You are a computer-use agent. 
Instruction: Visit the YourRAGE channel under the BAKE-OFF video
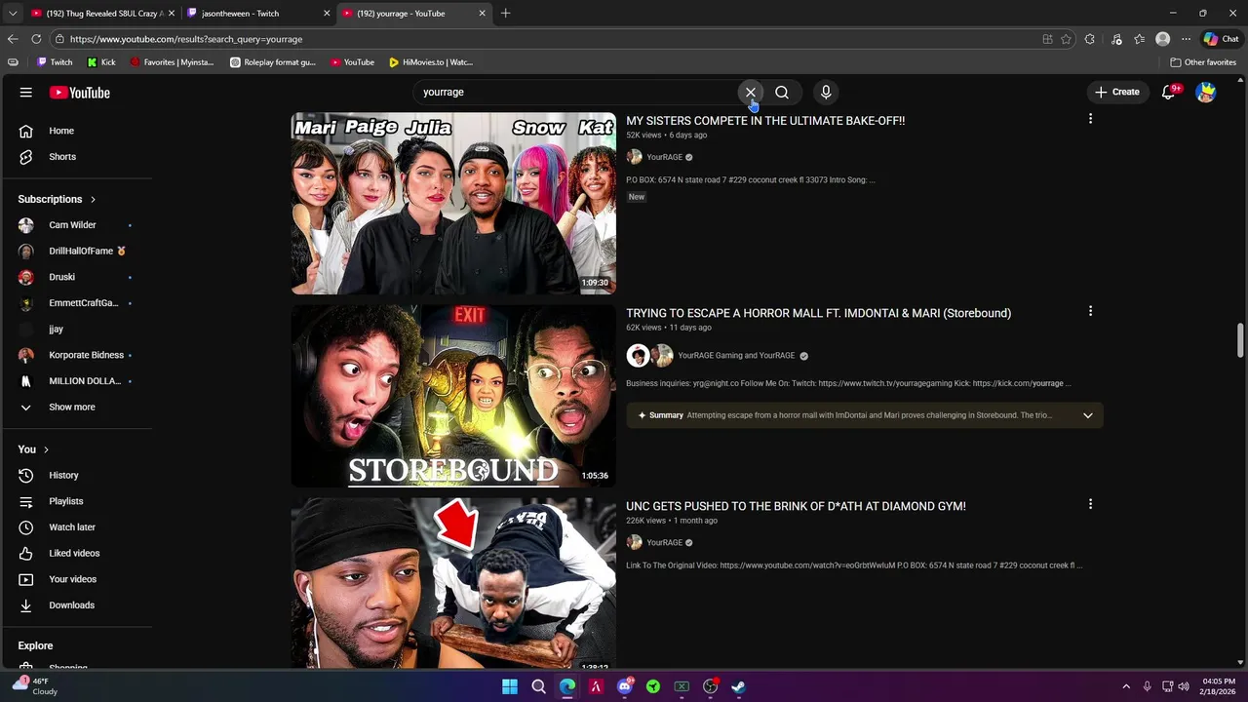[664, 157]
